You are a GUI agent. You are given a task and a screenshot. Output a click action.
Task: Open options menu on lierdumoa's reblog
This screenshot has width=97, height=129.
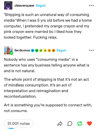pos(91,50)
